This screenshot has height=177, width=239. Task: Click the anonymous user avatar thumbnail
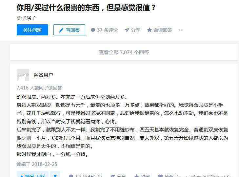point(23,75)
